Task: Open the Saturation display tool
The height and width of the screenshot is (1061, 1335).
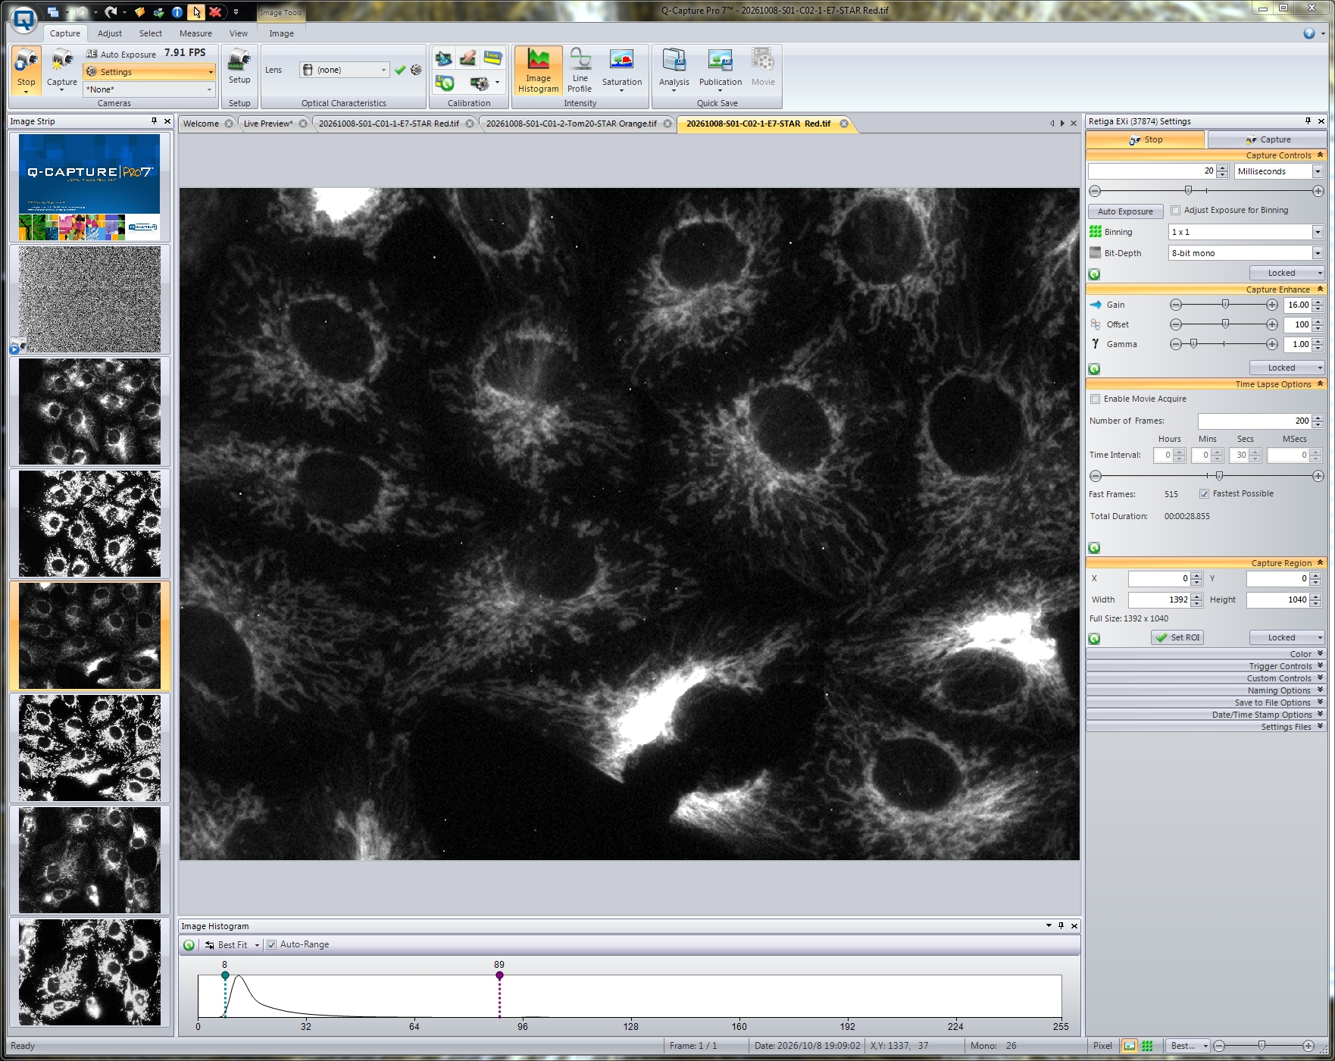Action: tap(621, 70)
